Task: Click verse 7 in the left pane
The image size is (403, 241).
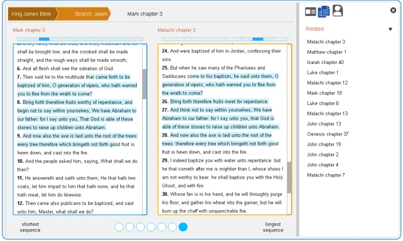Action: (77, 85)
